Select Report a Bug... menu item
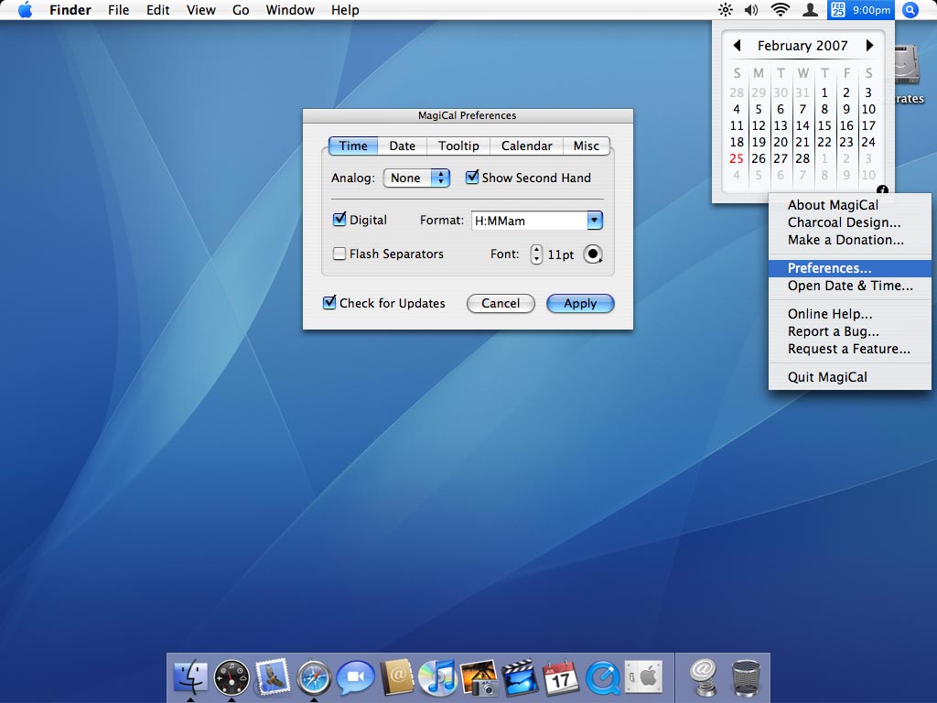This screenshot has width=937, height=703. (x=850, y=331)
